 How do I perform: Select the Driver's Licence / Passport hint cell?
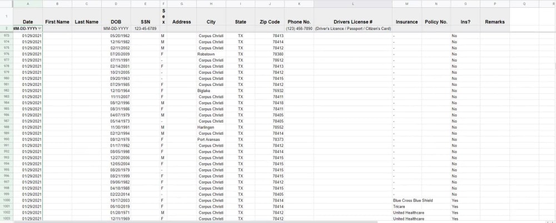(x=353, y=28)
